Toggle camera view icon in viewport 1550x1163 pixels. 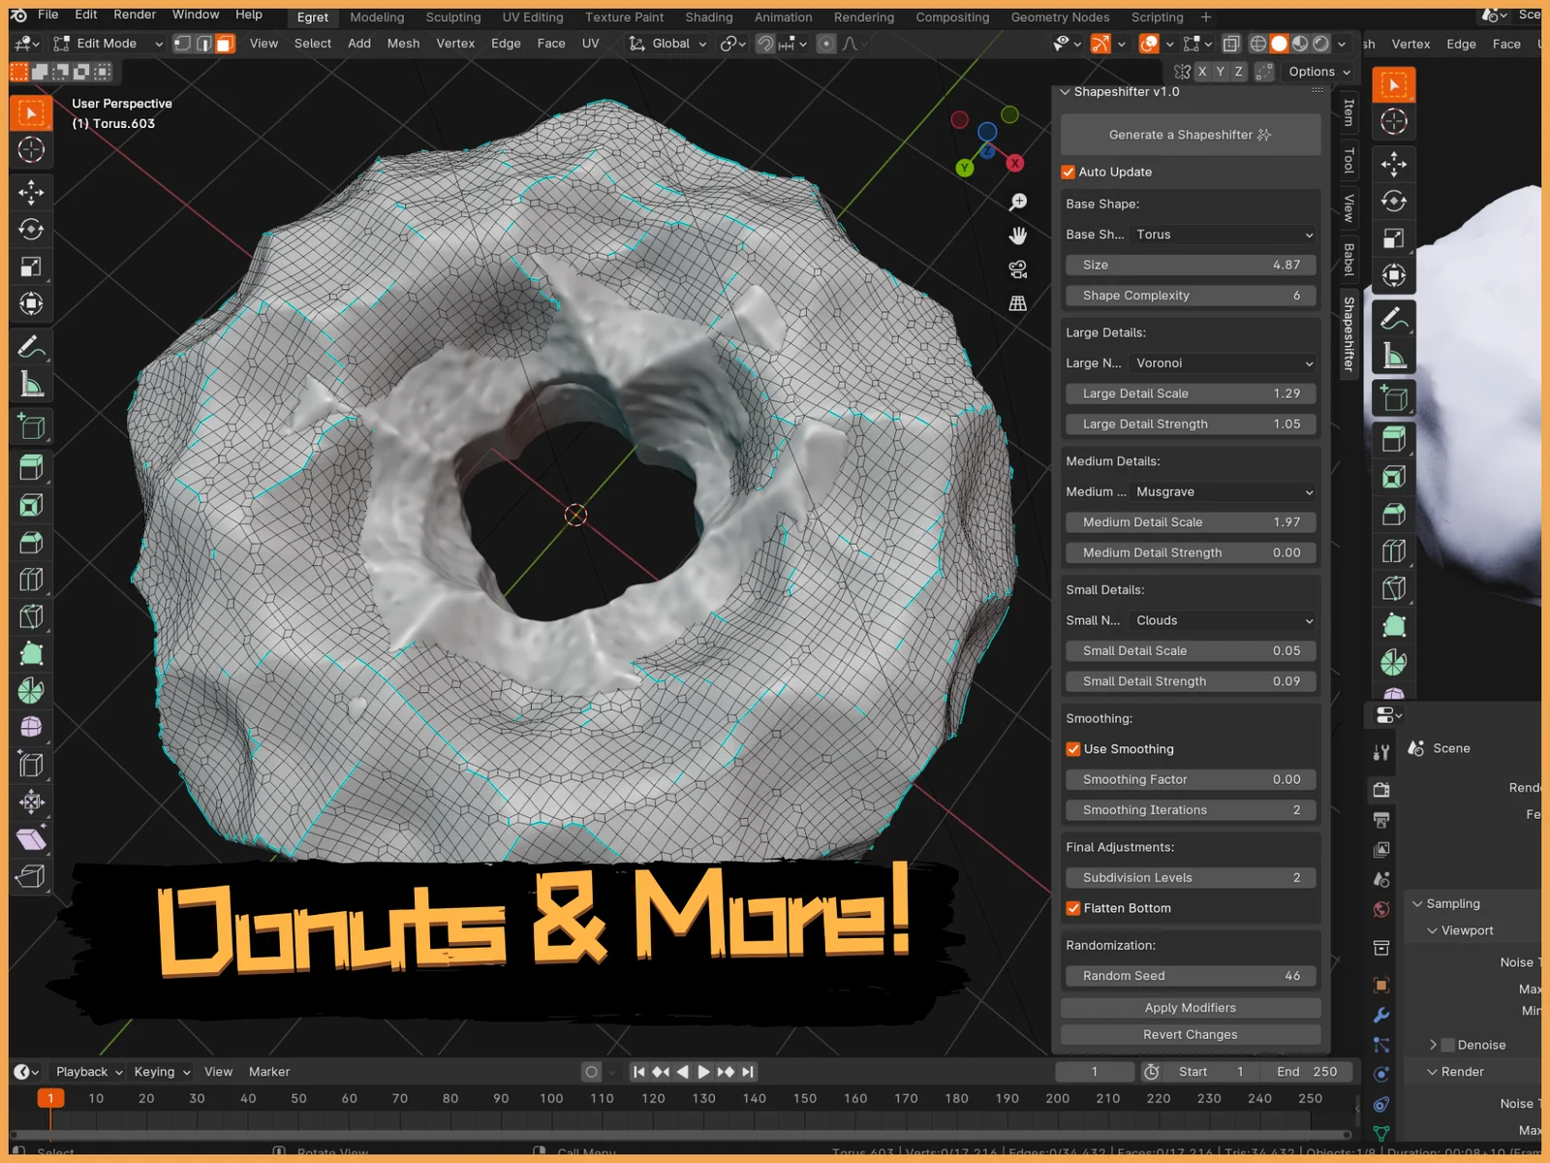coord(1017,269)
